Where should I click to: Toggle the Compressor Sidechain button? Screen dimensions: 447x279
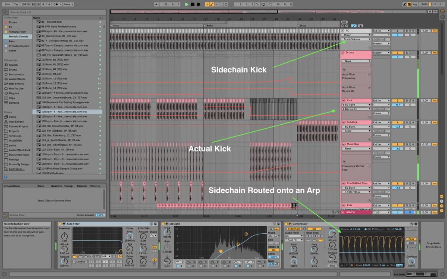point(294,229)
